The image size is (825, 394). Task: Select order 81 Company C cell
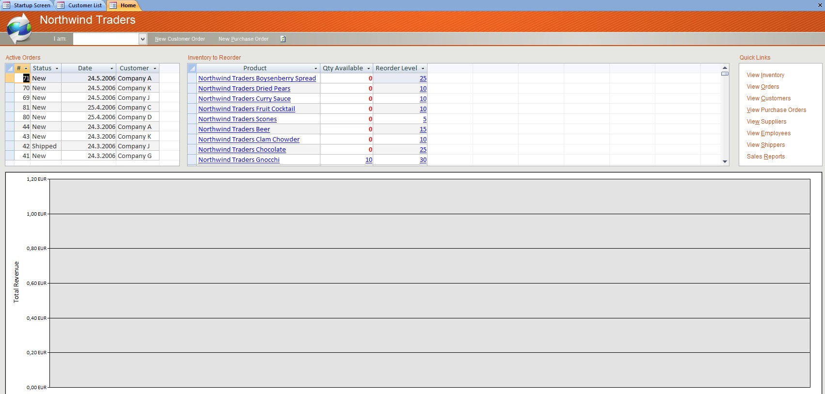(138, 107)
